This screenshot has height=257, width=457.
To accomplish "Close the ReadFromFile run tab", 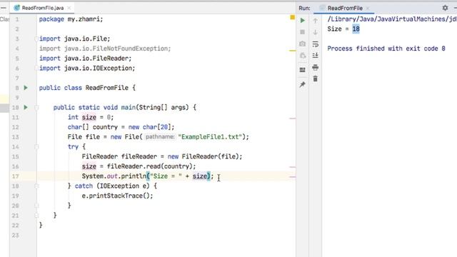I will tap(368, 8).
